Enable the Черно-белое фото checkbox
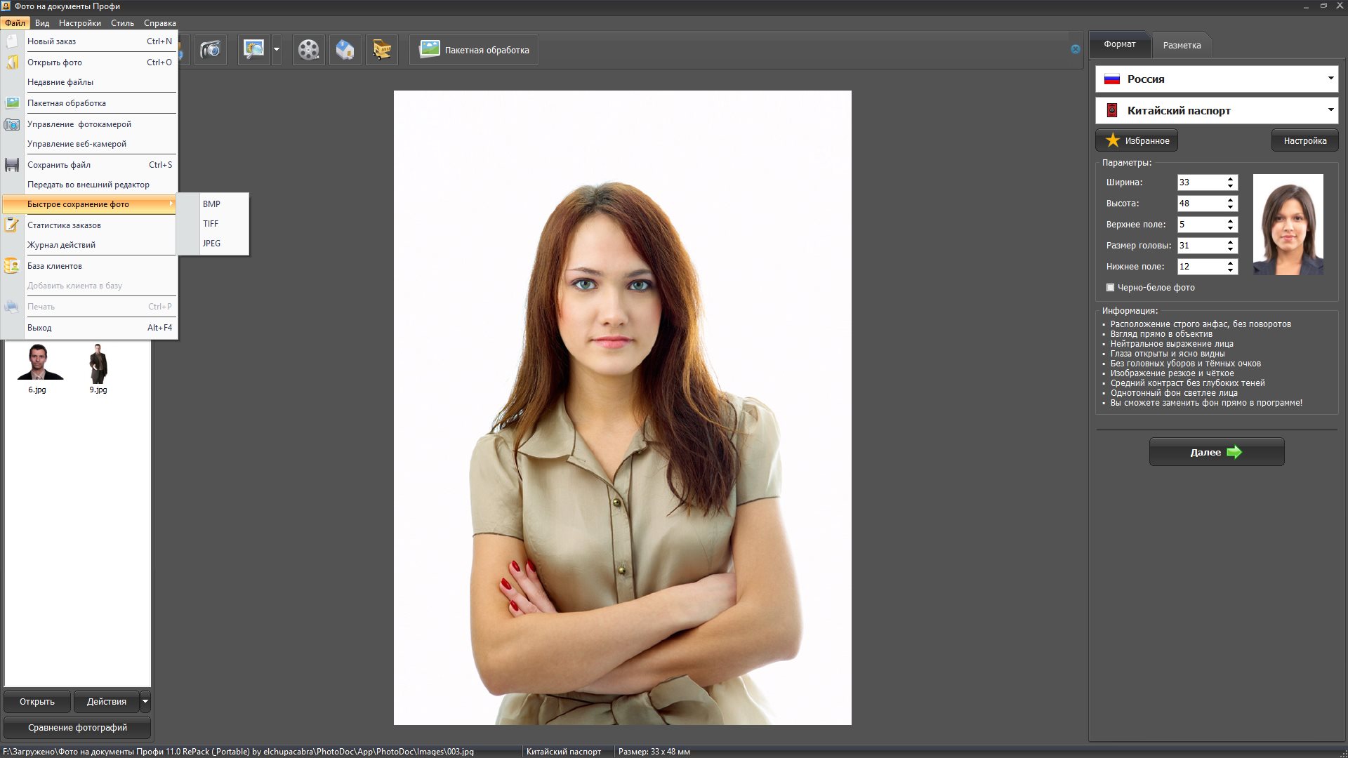 point(1110,287)
